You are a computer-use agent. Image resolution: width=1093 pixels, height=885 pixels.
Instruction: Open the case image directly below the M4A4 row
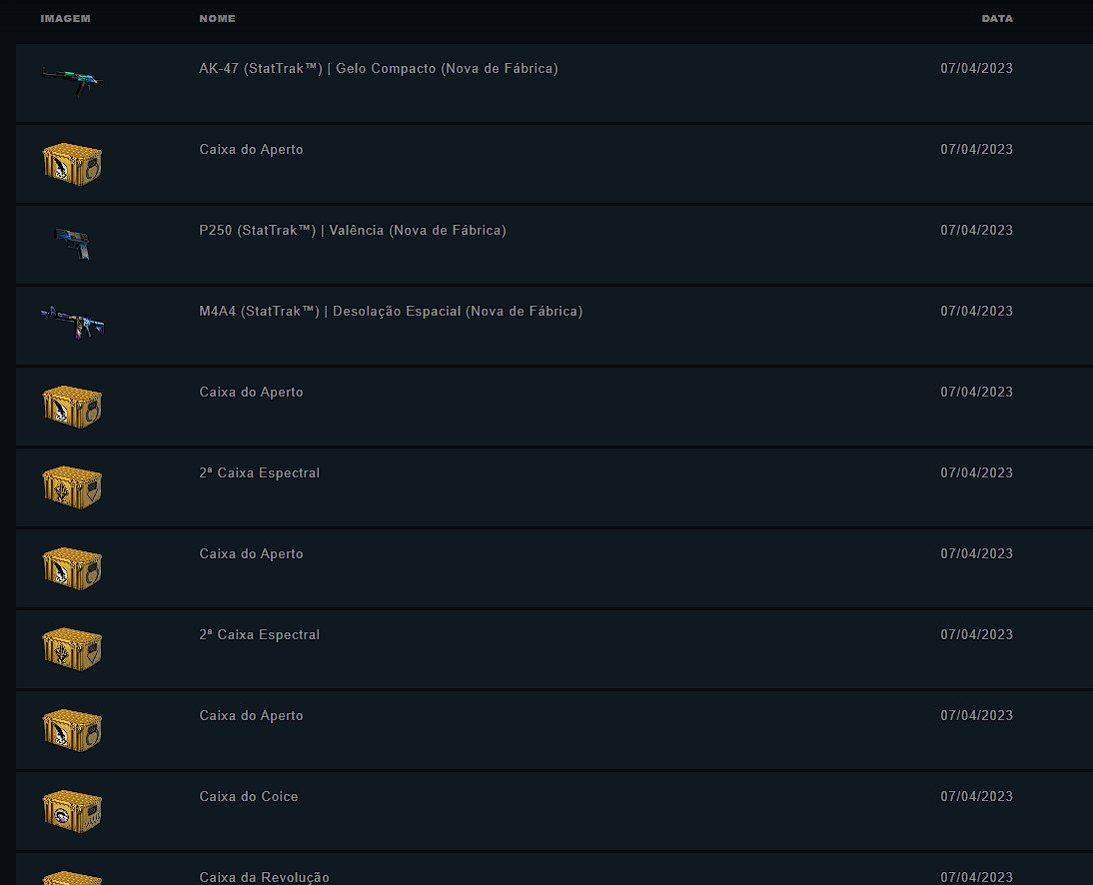pos(73,407)
